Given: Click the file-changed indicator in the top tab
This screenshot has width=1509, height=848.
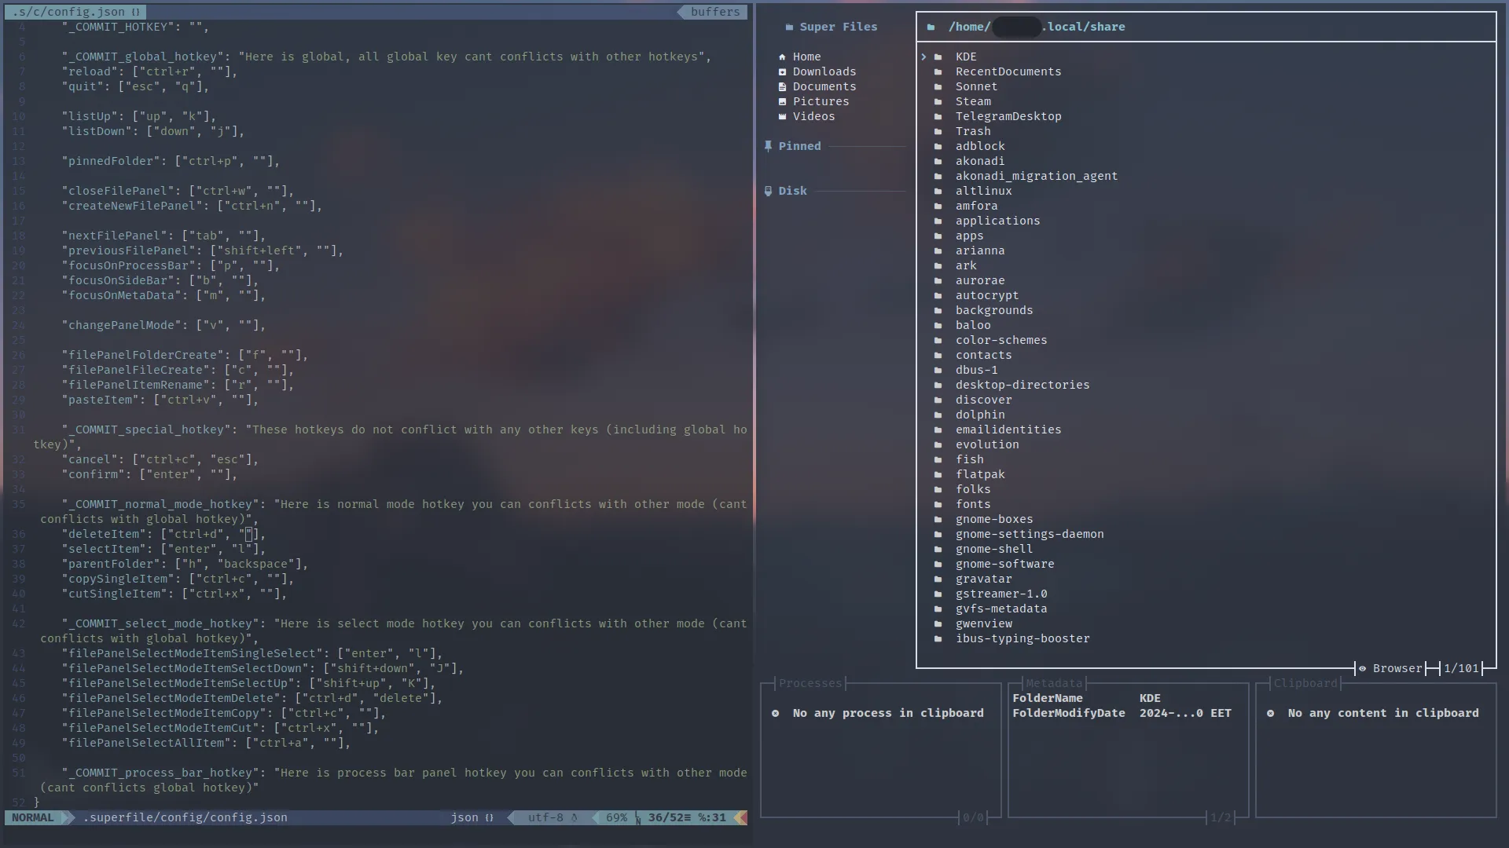Looking at the screenshot, I should tap(135, 12).
